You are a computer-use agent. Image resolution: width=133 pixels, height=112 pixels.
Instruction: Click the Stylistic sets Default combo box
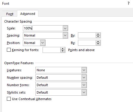[x=61, y=92]
